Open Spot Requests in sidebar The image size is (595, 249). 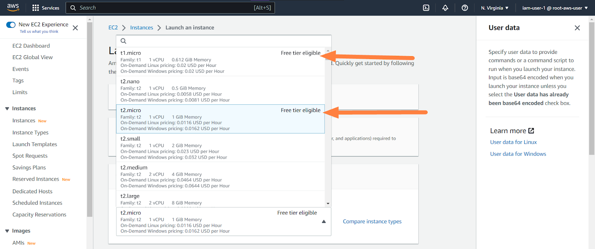coord(30,156)
